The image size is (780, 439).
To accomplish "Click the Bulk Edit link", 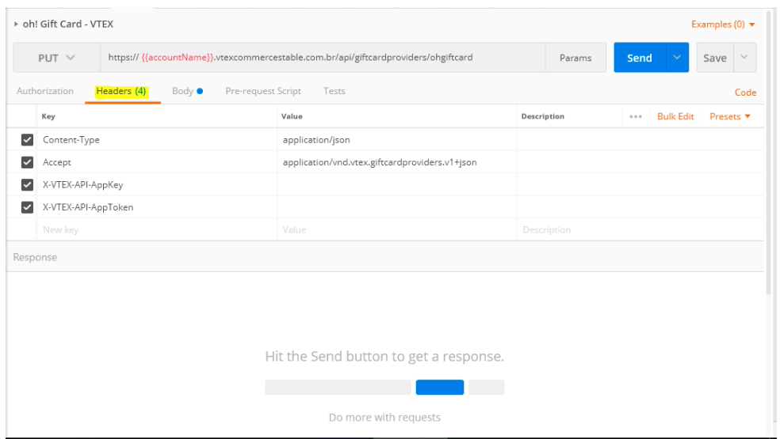I will pos(675,117).
